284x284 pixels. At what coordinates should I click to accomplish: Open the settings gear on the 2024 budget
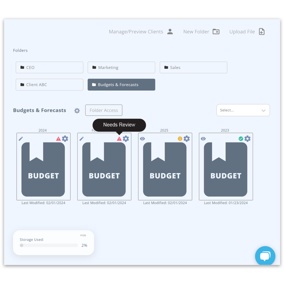[65, 139]
